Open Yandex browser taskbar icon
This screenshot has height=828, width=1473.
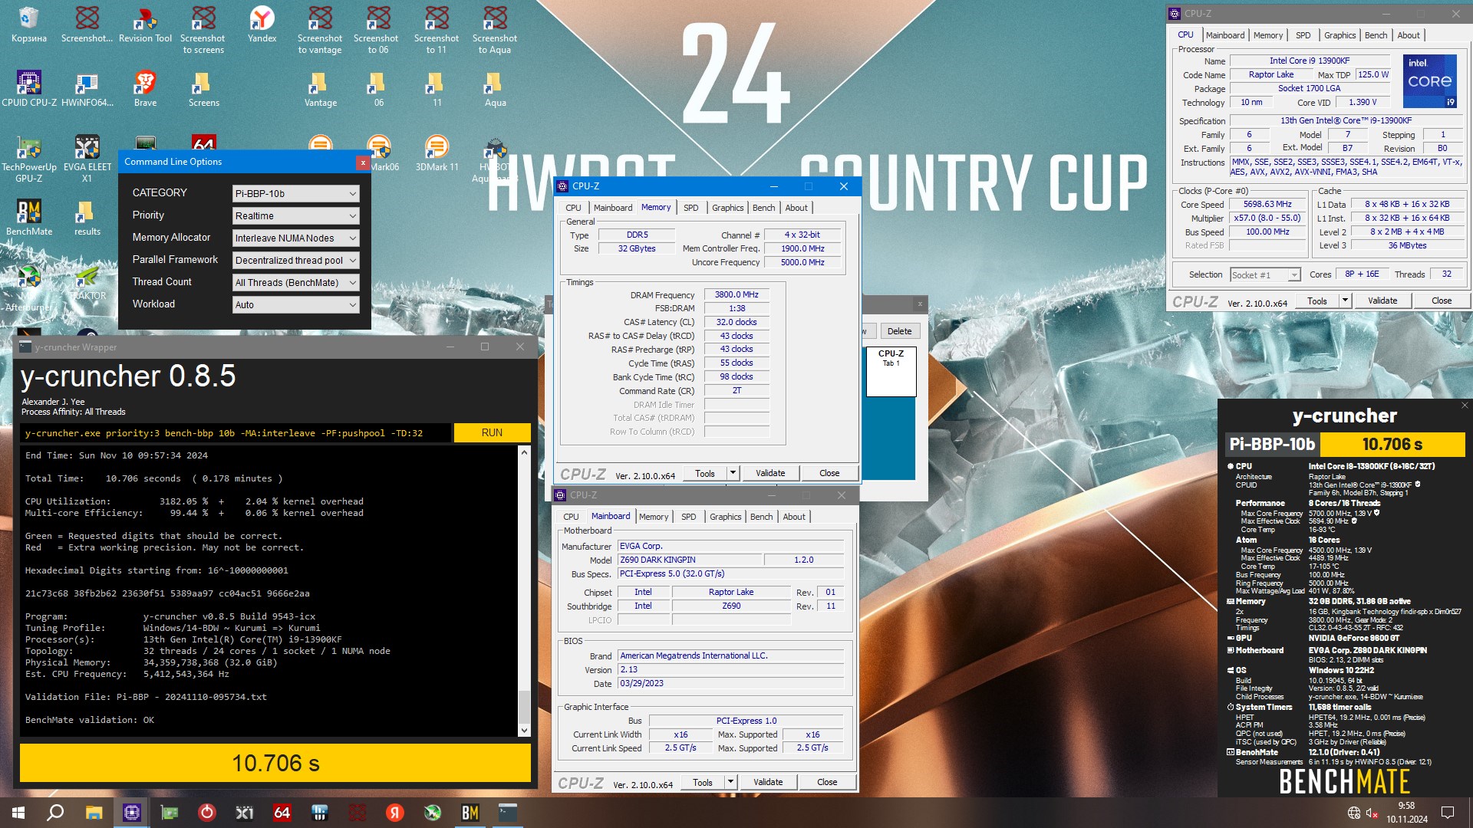(395, 813)
